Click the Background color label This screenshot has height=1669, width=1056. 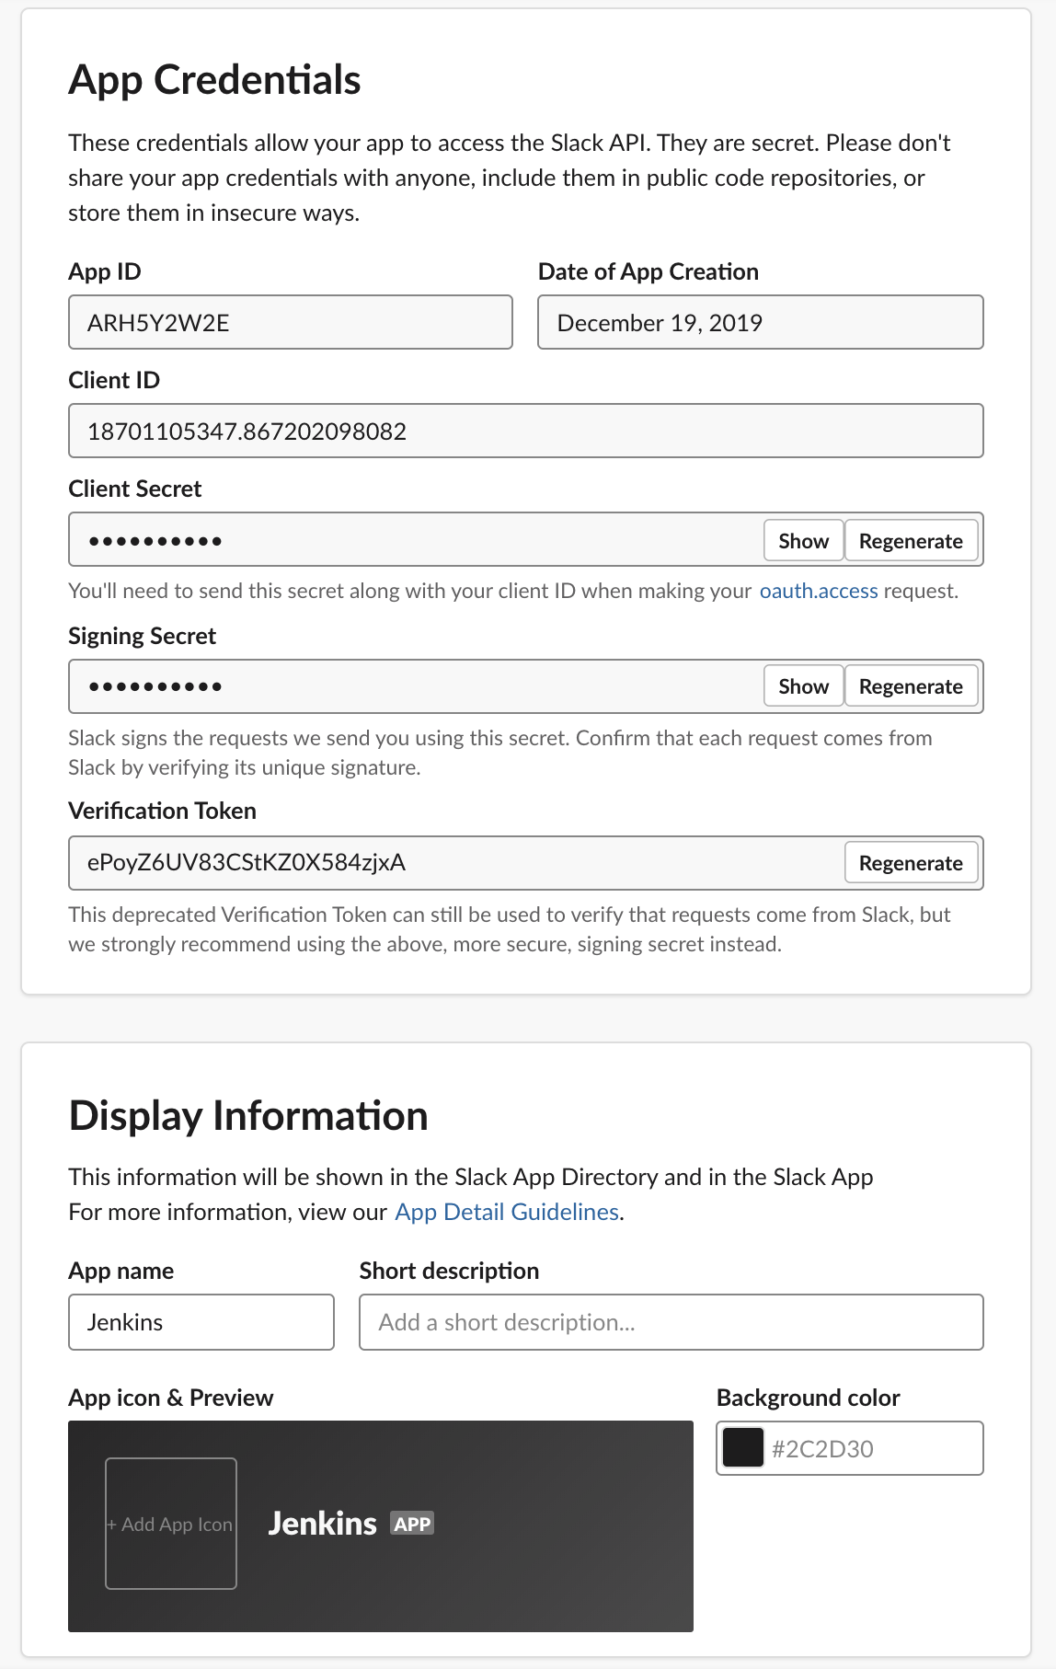point(809,1398)
